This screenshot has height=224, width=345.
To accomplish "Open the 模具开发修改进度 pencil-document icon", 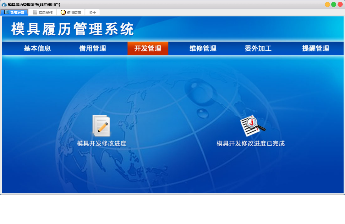I will (101, 126).
